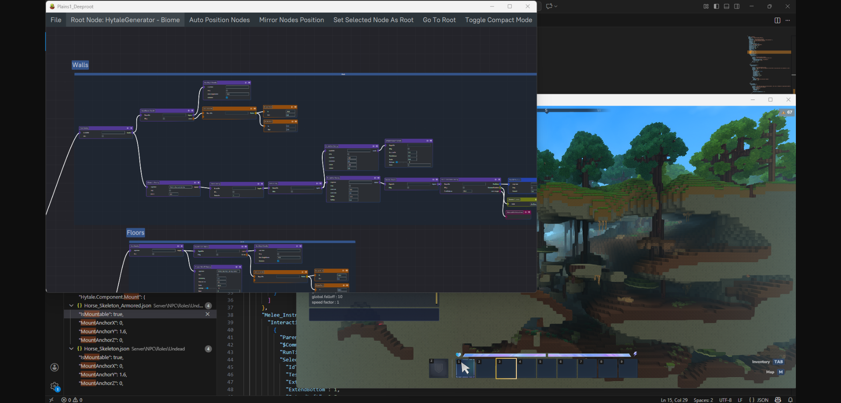Click Spaces: 2 indentation setting
The height and width of the screenshot is (403, 841).
[x=703, y=400]
